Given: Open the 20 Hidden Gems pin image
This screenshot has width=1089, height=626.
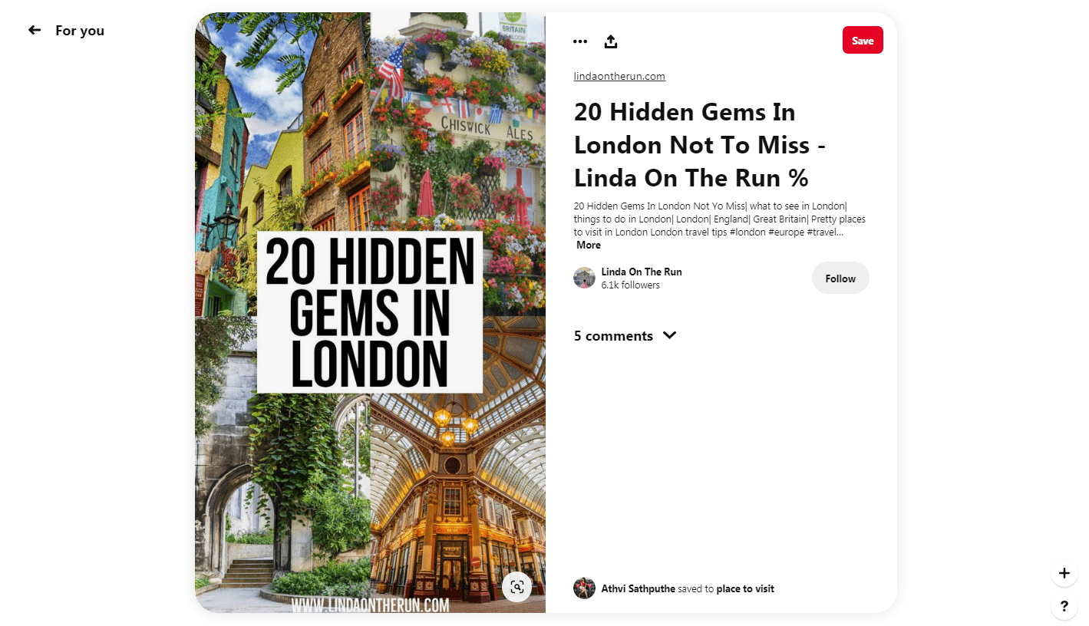Looking at the screenshot, I should (x=370, y=312).
